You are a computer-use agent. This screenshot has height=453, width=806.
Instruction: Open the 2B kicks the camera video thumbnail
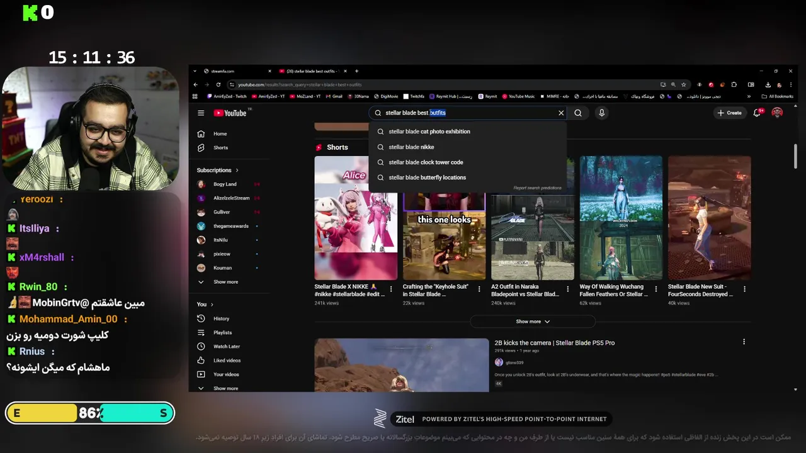coord(402,365)
